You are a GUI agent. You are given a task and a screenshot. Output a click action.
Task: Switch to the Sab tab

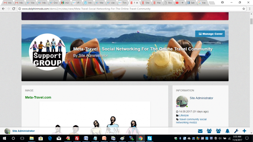191,3
